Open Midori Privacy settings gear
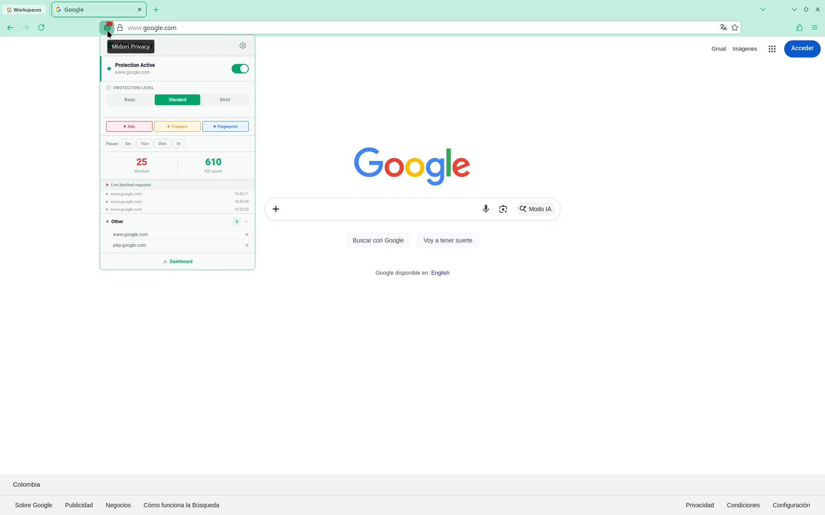The image size is (825, 515). (x=243, y=45)
